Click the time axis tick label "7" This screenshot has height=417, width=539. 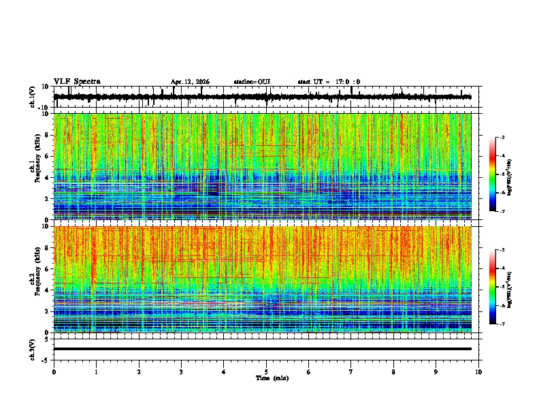click(351, 372)
